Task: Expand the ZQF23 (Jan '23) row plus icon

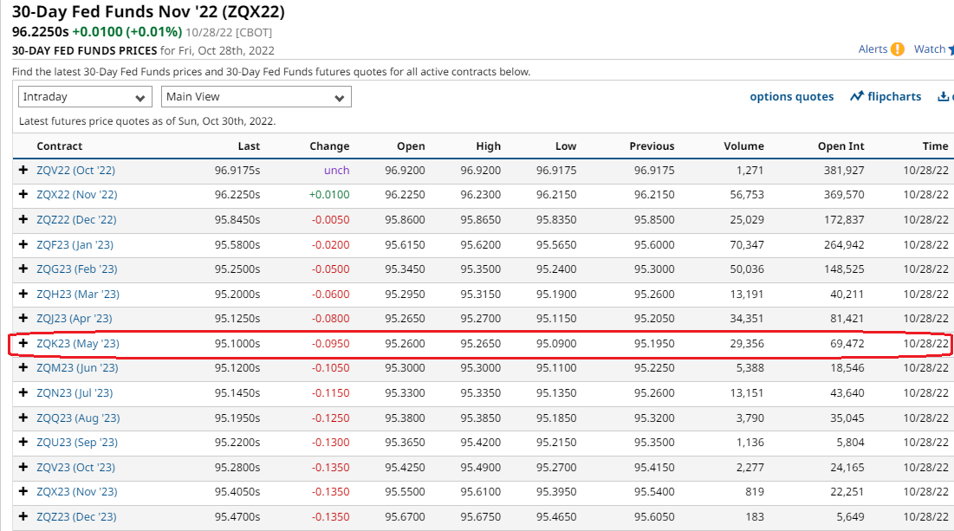Action: [x=23, y=245]
